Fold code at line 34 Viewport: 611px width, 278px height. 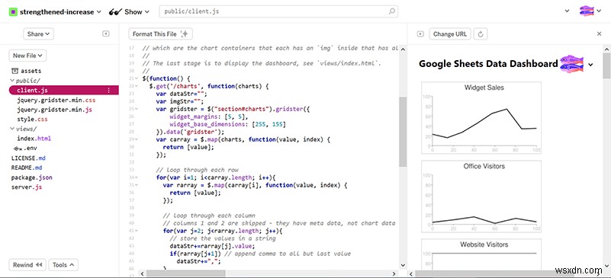click(x=136, y=177)
